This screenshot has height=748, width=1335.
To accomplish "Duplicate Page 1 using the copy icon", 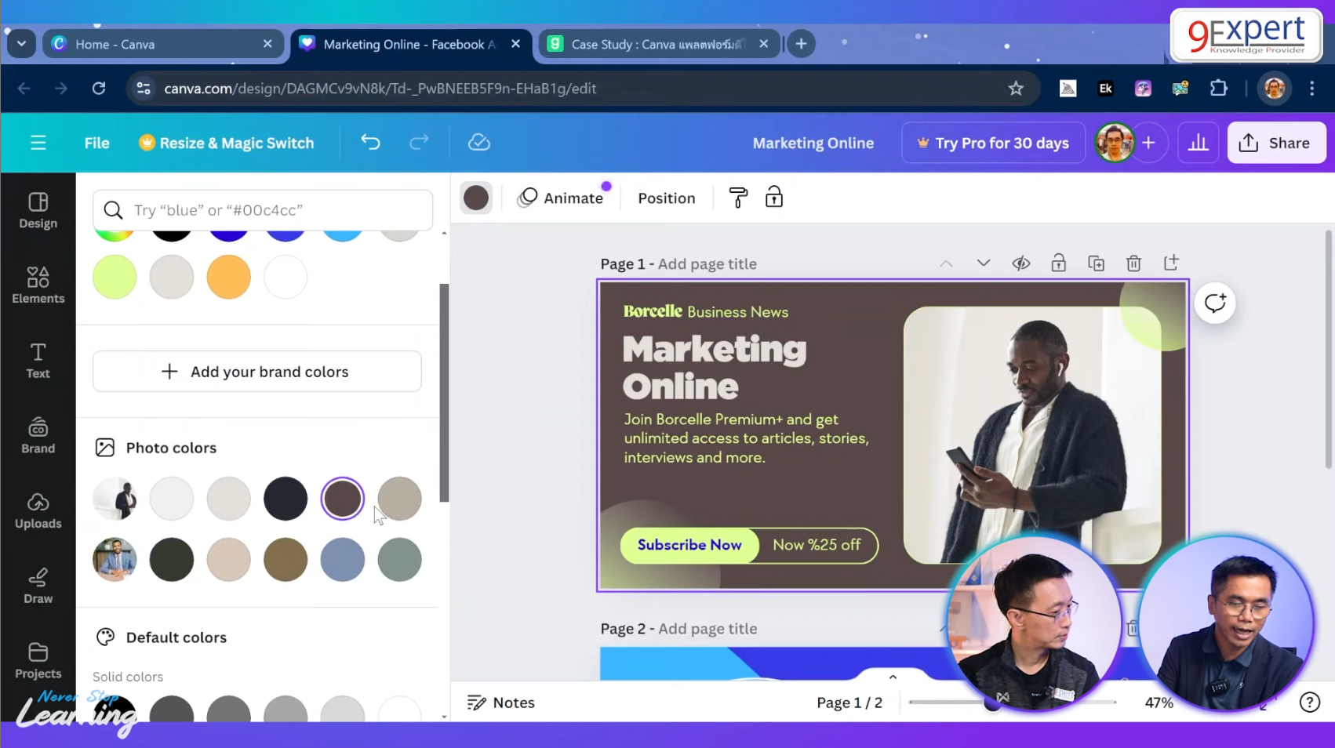I will click(1096, 263).
